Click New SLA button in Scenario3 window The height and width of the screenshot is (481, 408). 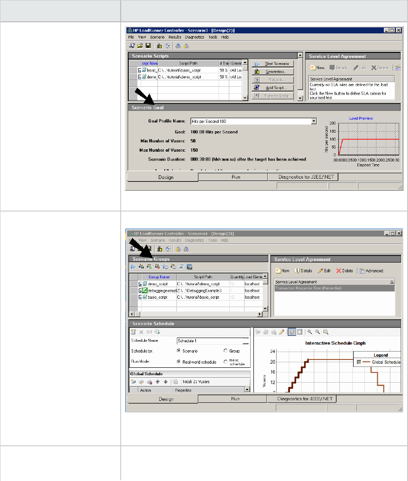[x=317, y=68]
